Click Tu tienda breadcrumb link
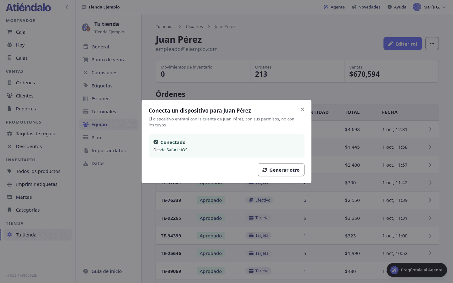Screen dimensions: 453x283 pos(165,27)
